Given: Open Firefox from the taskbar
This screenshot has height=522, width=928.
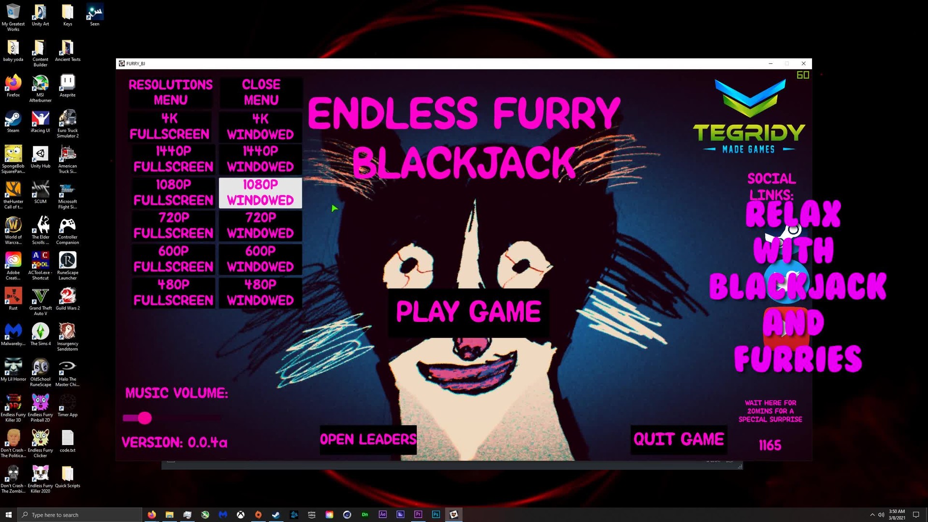Looking at the screenshot, I should tap(152, 515).
